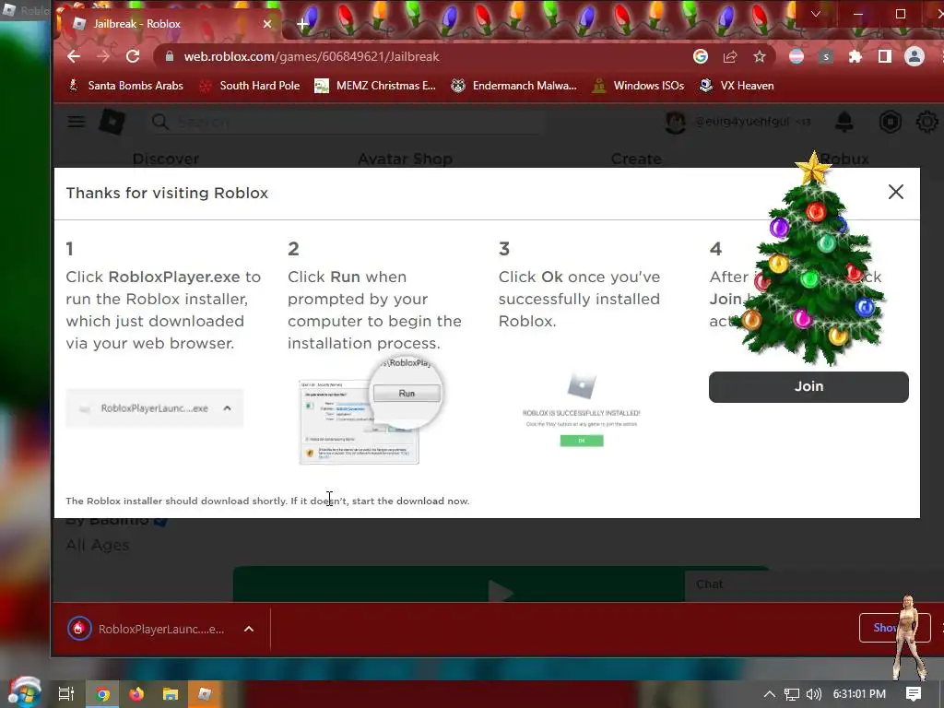Reload the Jailbreak Roblox page
This screenshot has height=708, width=944.
(133, 56)
